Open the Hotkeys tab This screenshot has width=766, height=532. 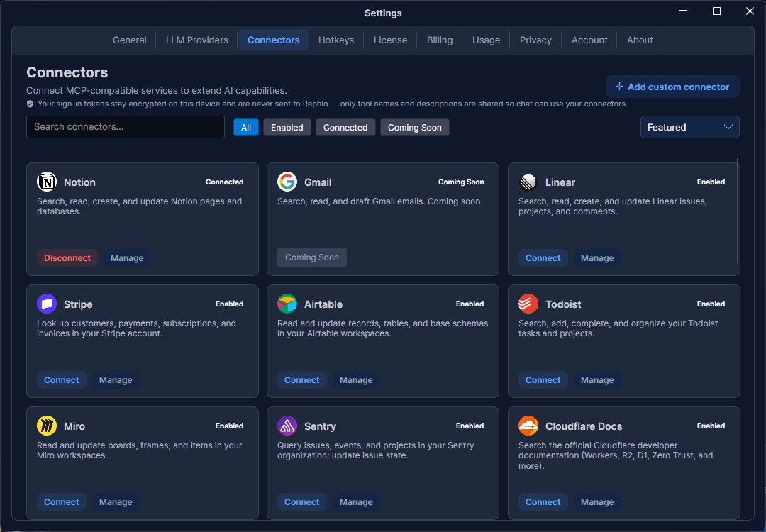click(x=336, y=40)
